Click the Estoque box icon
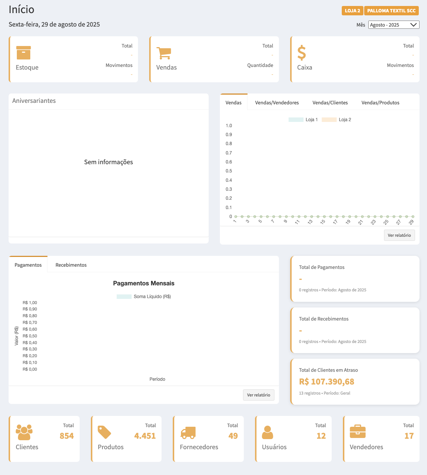The width and height of the screenshot is (427, 475). 24,53
